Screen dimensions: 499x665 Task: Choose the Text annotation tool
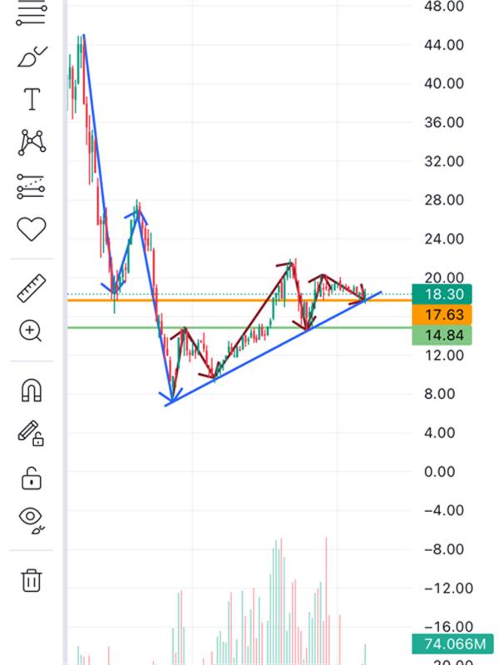(x=32, y=99)
